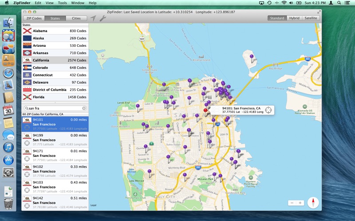Select the Standard map view
Screen dimensions: 355x221
coord(277,18)
